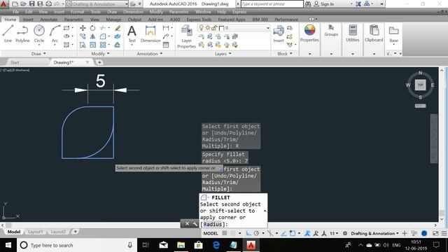Toggle polar tracking in status bar
Viewport: 448px width, 252px height.
point(256,233)
